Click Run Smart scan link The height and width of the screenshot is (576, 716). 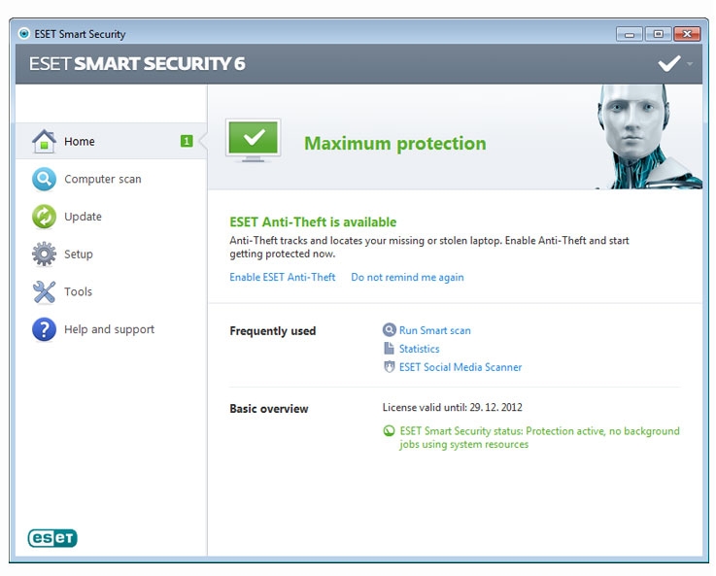click(434, 330)
